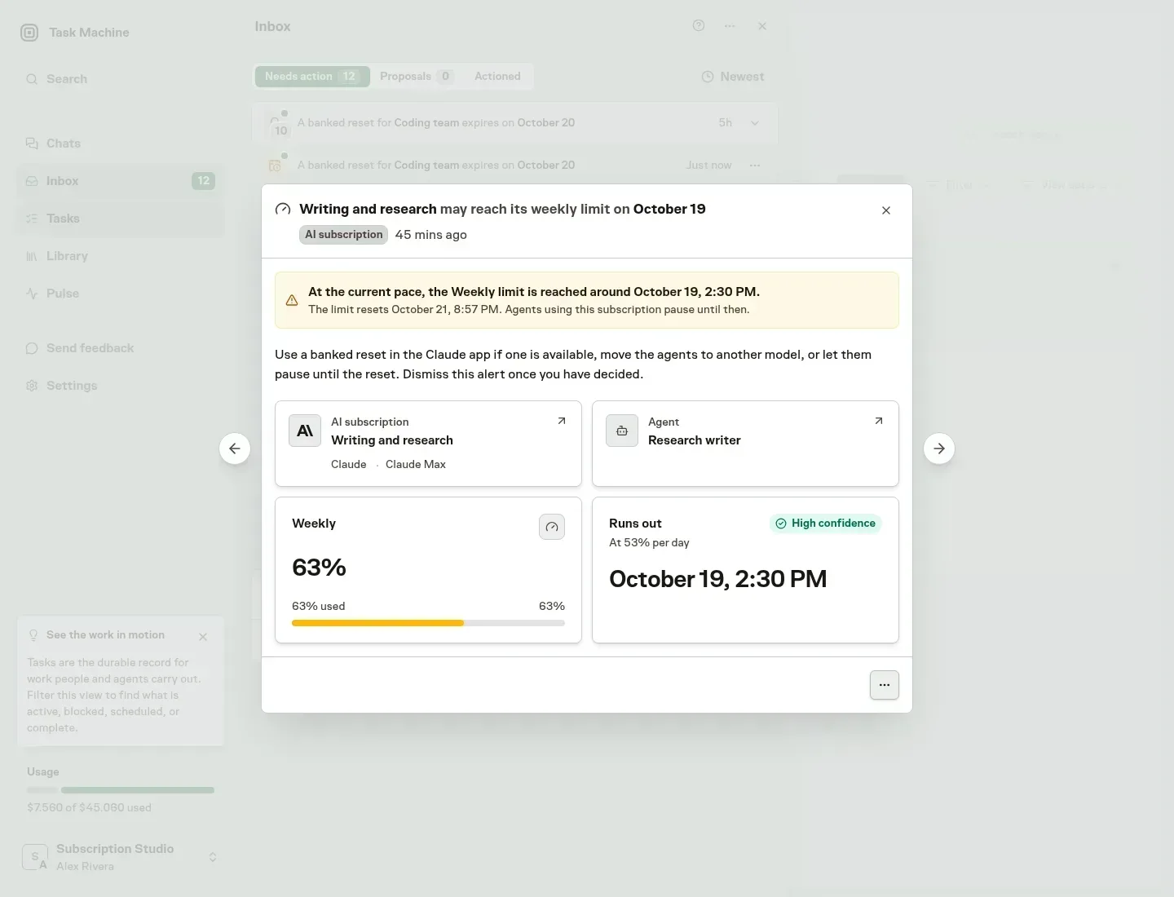Click the Weekly 63% usage progress bar
The height and width of the screenshot is (897, 1174).
coord(428,623)
